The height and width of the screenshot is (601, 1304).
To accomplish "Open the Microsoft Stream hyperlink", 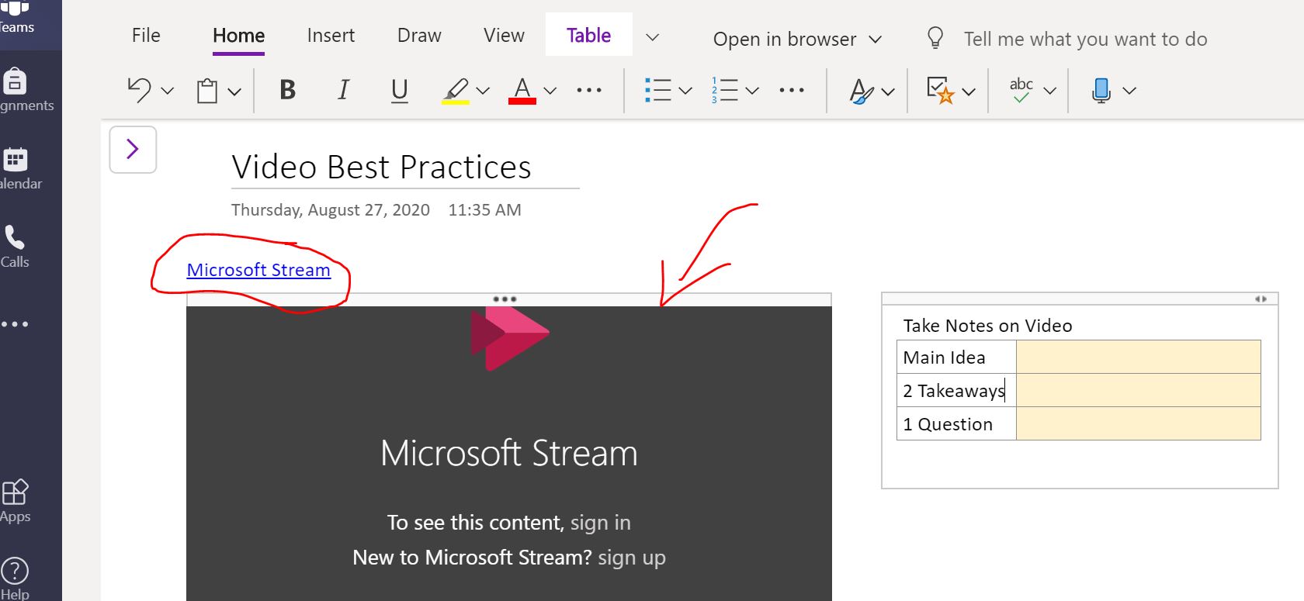I will click(x=258, y=270).
